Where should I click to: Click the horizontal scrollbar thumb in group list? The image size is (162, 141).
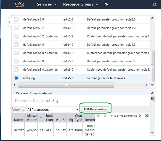66,85
